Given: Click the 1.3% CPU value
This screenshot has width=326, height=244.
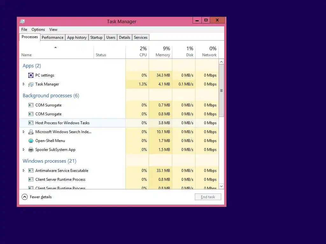Looking at the screenshot, I should pyautogui.click(x=143, y=84).
